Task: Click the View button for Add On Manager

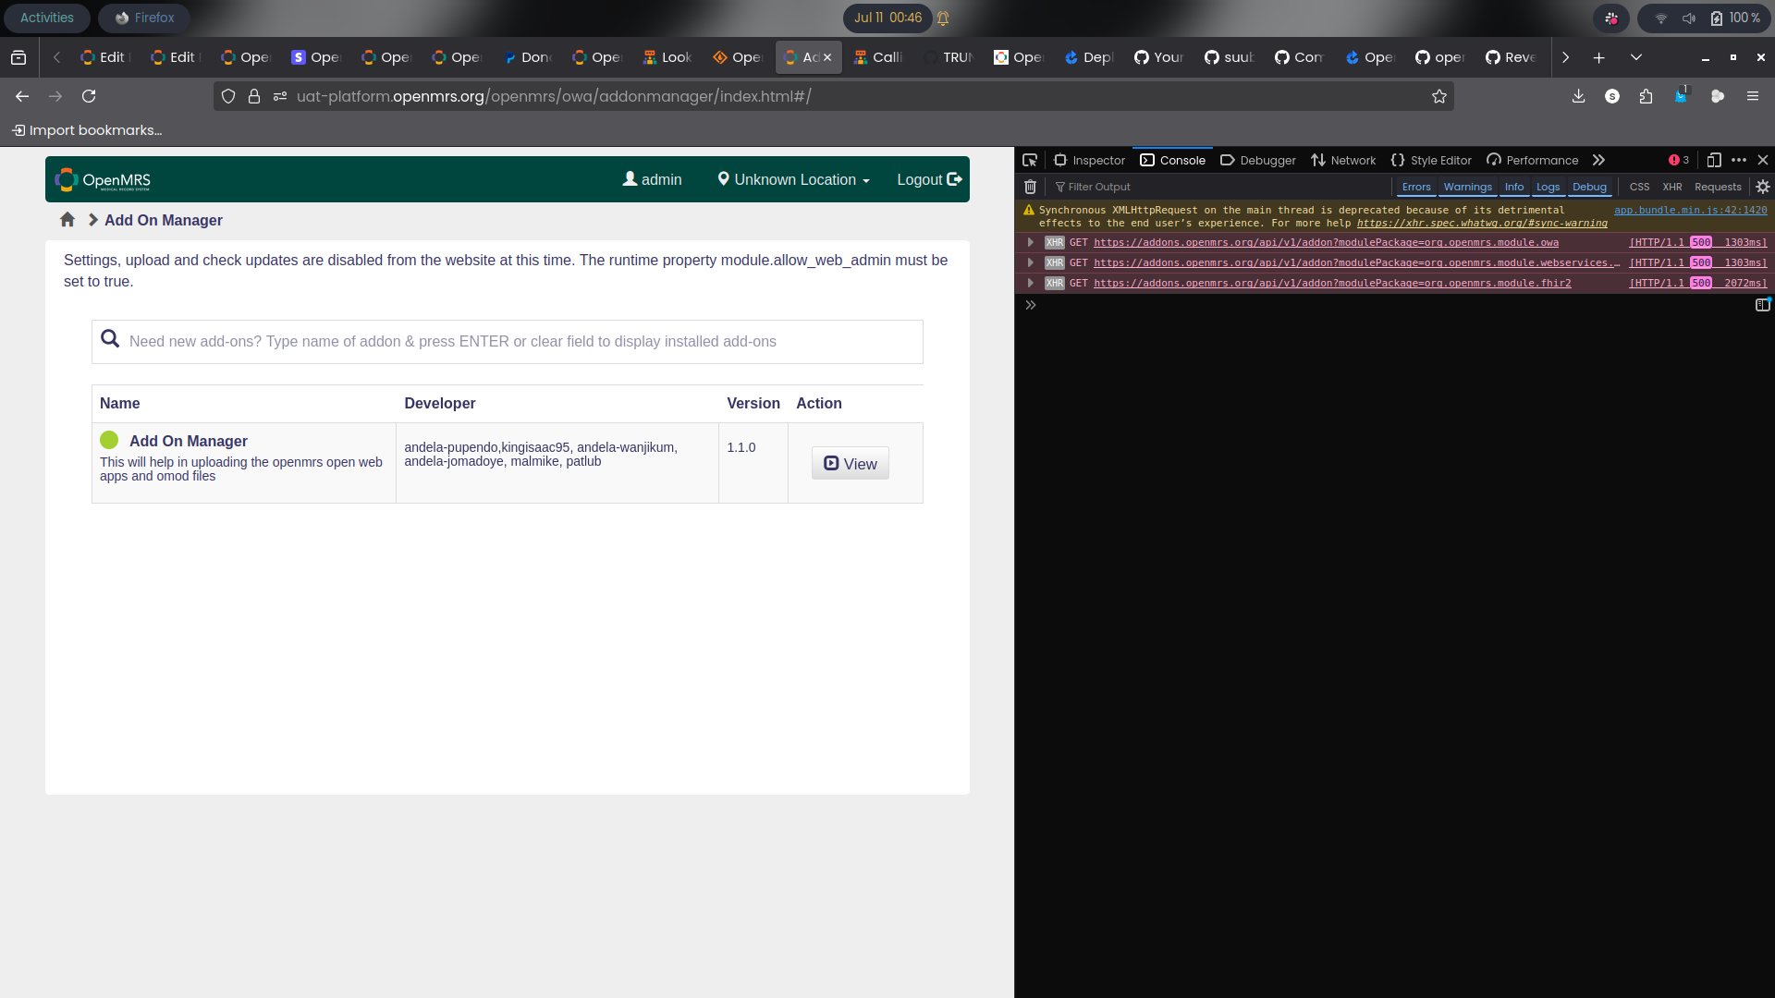Action: [850, 463]
